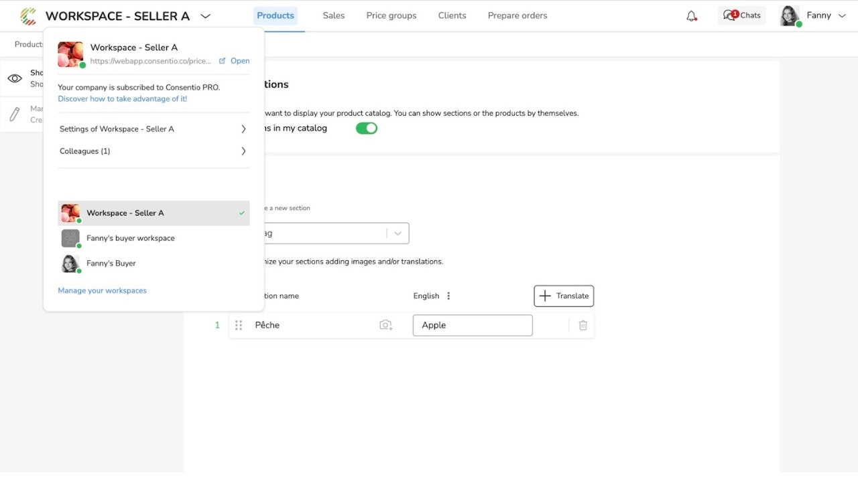
Task: Click the three-dot menu beside English
Action: click(448, 296)
